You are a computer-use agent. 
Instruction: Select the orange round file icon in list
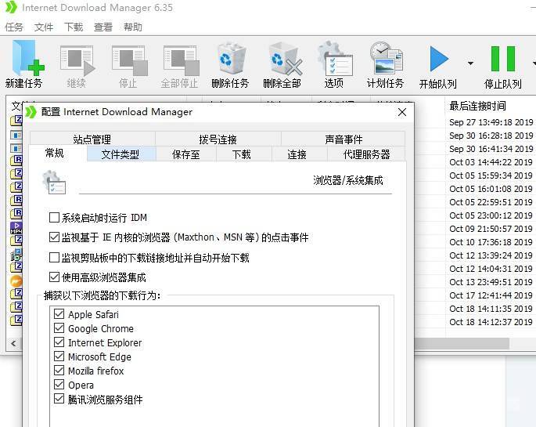point(16,281)
